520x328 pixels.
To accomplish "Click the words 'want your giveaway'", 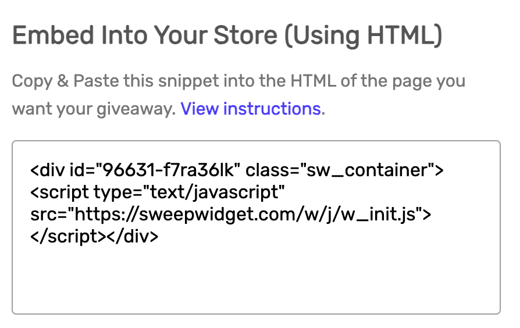I will click(x=94, y=109).
